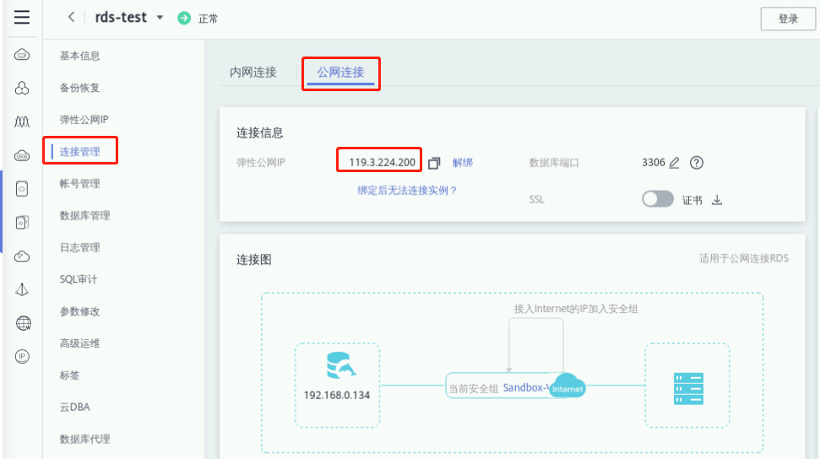Open the database port help question icon
The height and width of the screenshot is (459, 820).
pyautogui.click(x=696, y=163)
